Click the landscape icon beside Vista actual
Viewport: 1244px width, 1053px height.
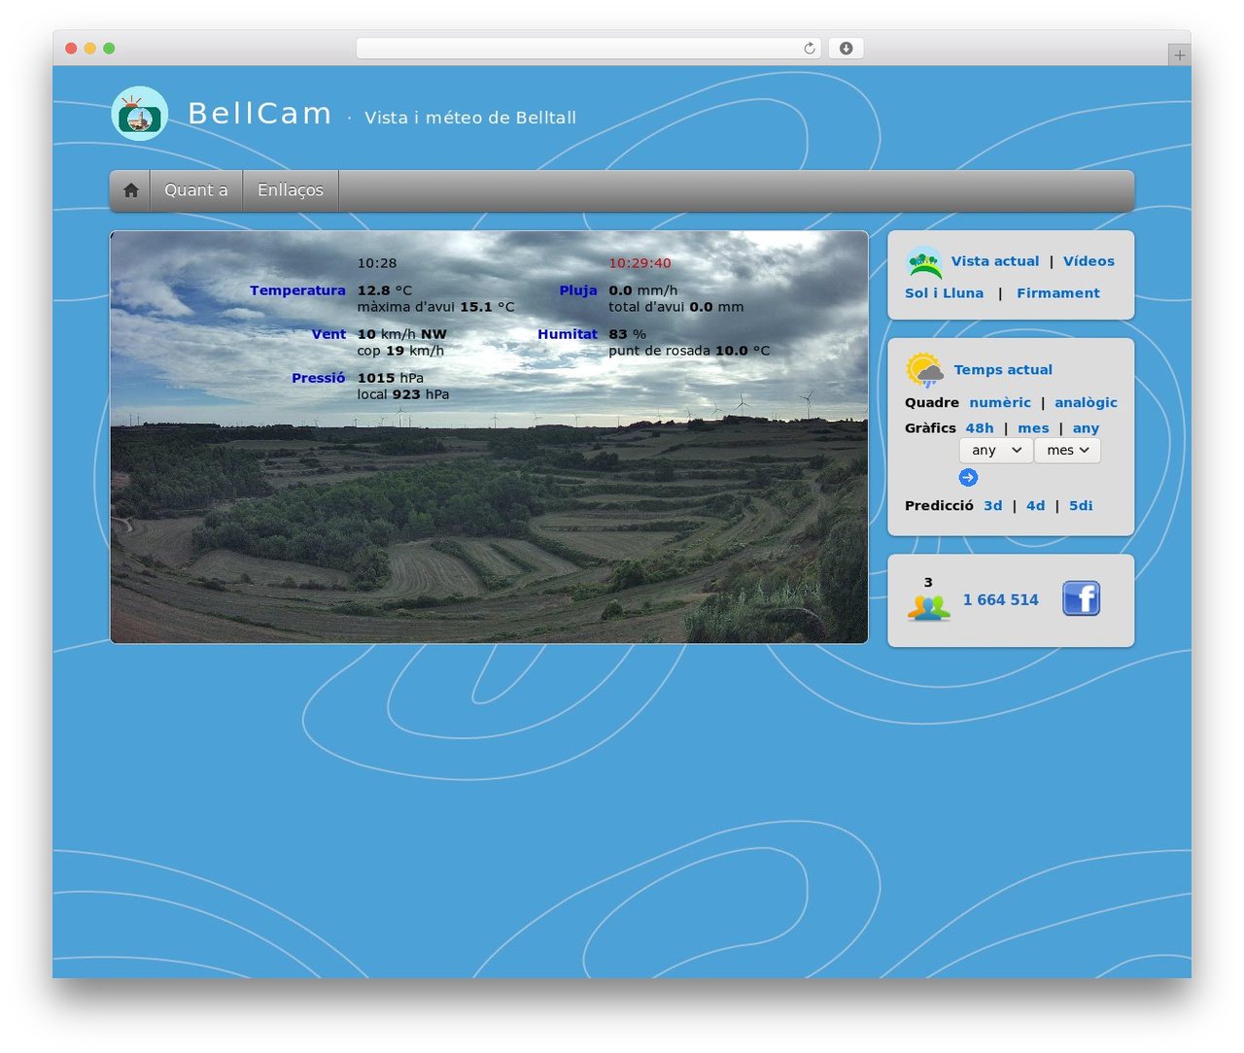[x=924, y=262]
